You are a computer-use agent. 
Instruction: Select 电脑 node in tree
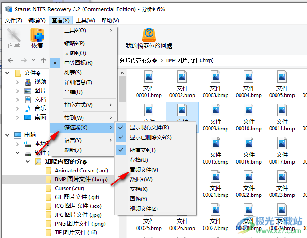pyautogui.click(x=25, y=135)
